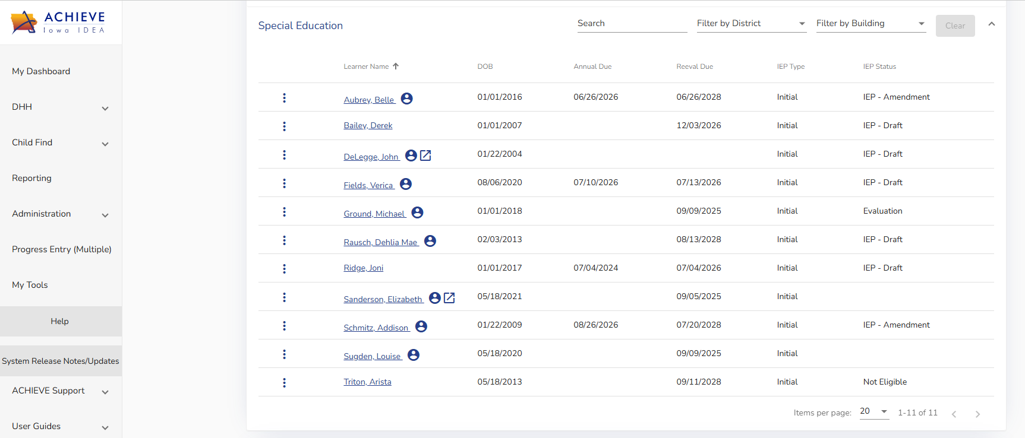
Task: Click the person icon beside Ground, Michael
Action: (x=417, y=212)
